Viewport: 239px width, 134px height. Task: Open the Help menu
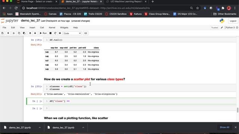coord(75,28)
